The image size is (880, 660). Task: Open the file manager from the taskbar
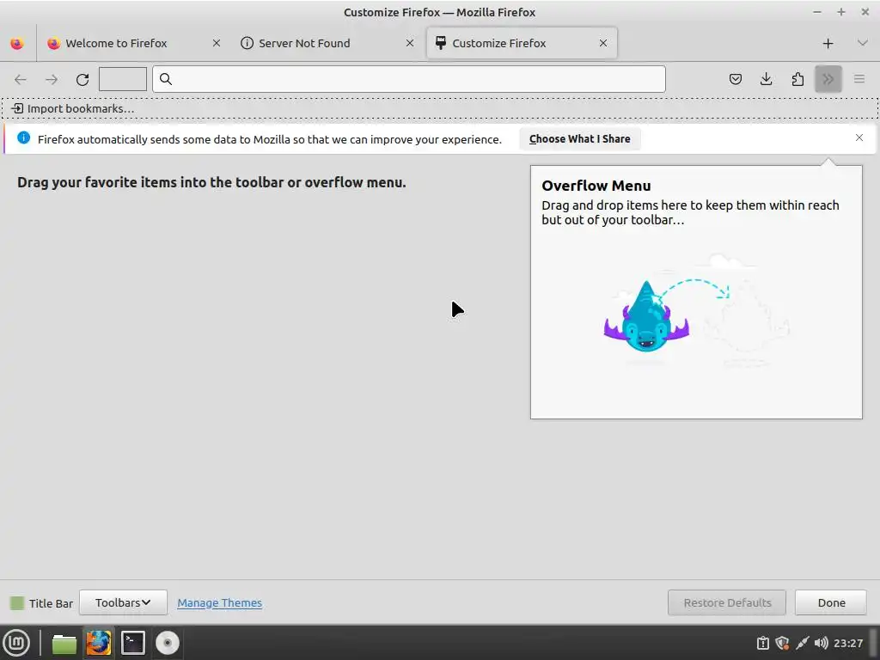click(64, 643)
